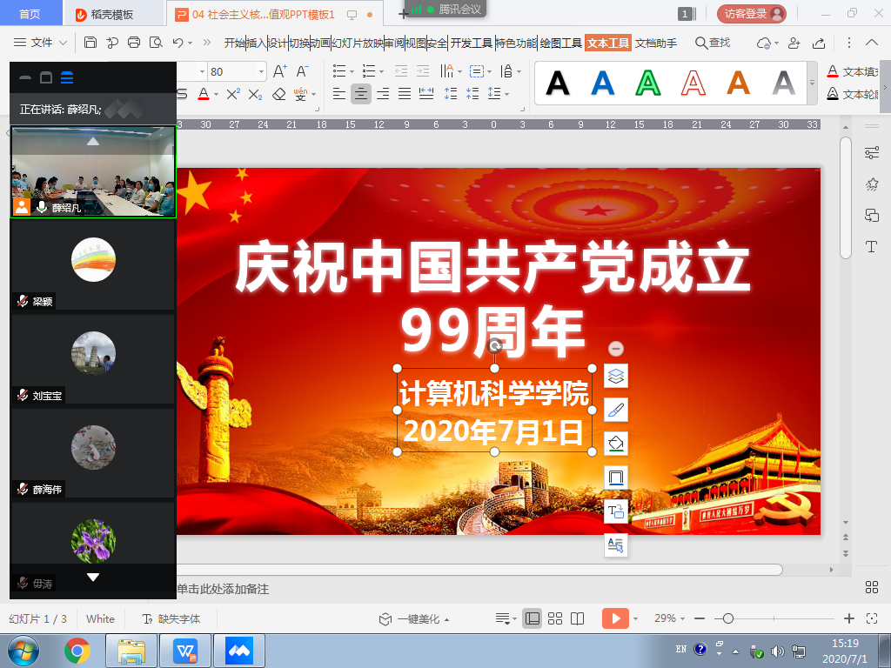Open the layers floating tool icon
891x668 pixels.
tap(616, 377)
